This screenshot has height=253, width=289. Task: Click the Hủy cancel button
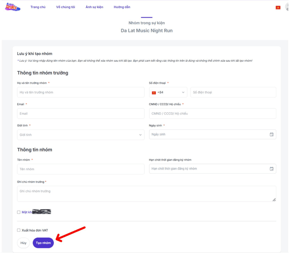[x=23, y=243]
